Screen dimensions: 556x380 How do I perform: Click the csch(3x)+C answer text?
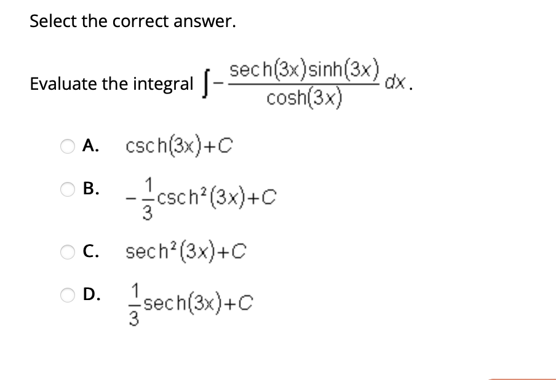tap(178, 146)
